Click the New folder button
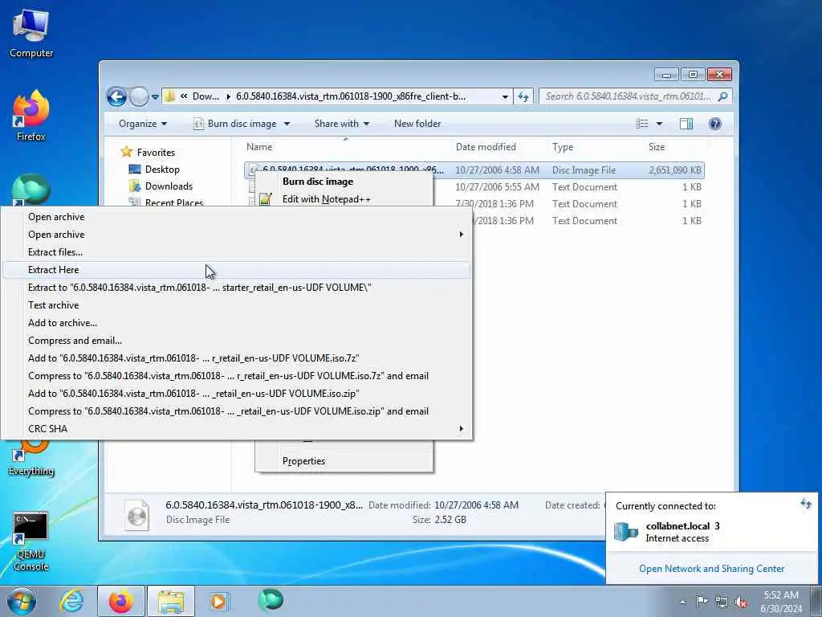 pyautogui.click(x=417, y=124)
